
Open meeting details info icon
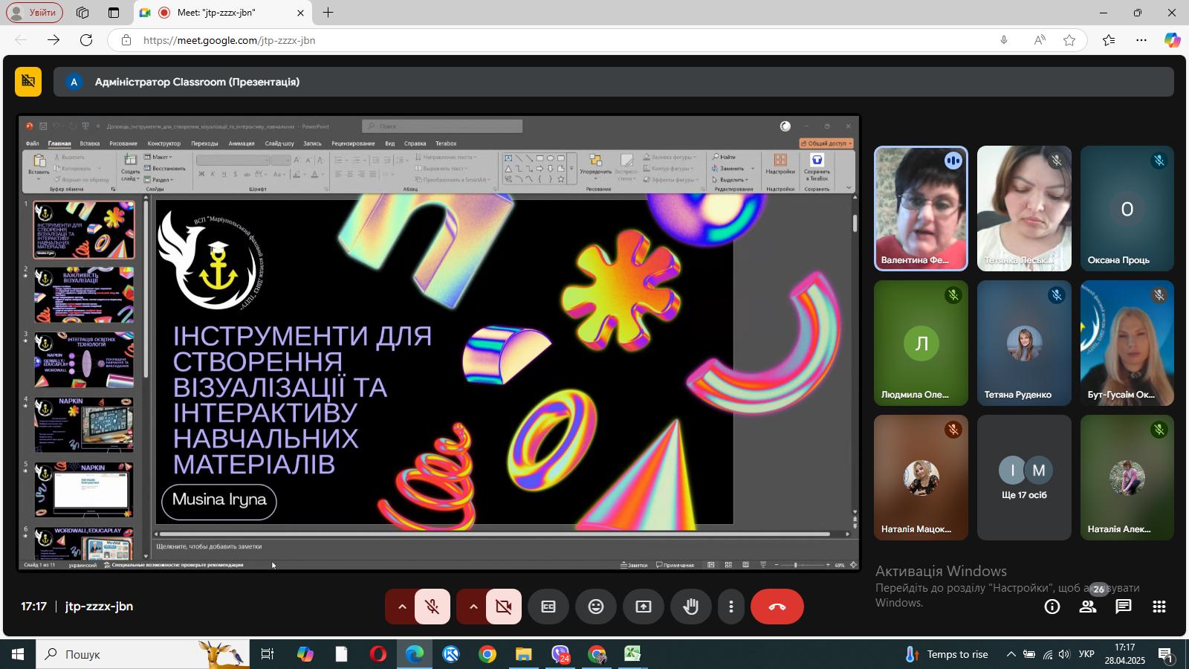tap(1052, 607)
